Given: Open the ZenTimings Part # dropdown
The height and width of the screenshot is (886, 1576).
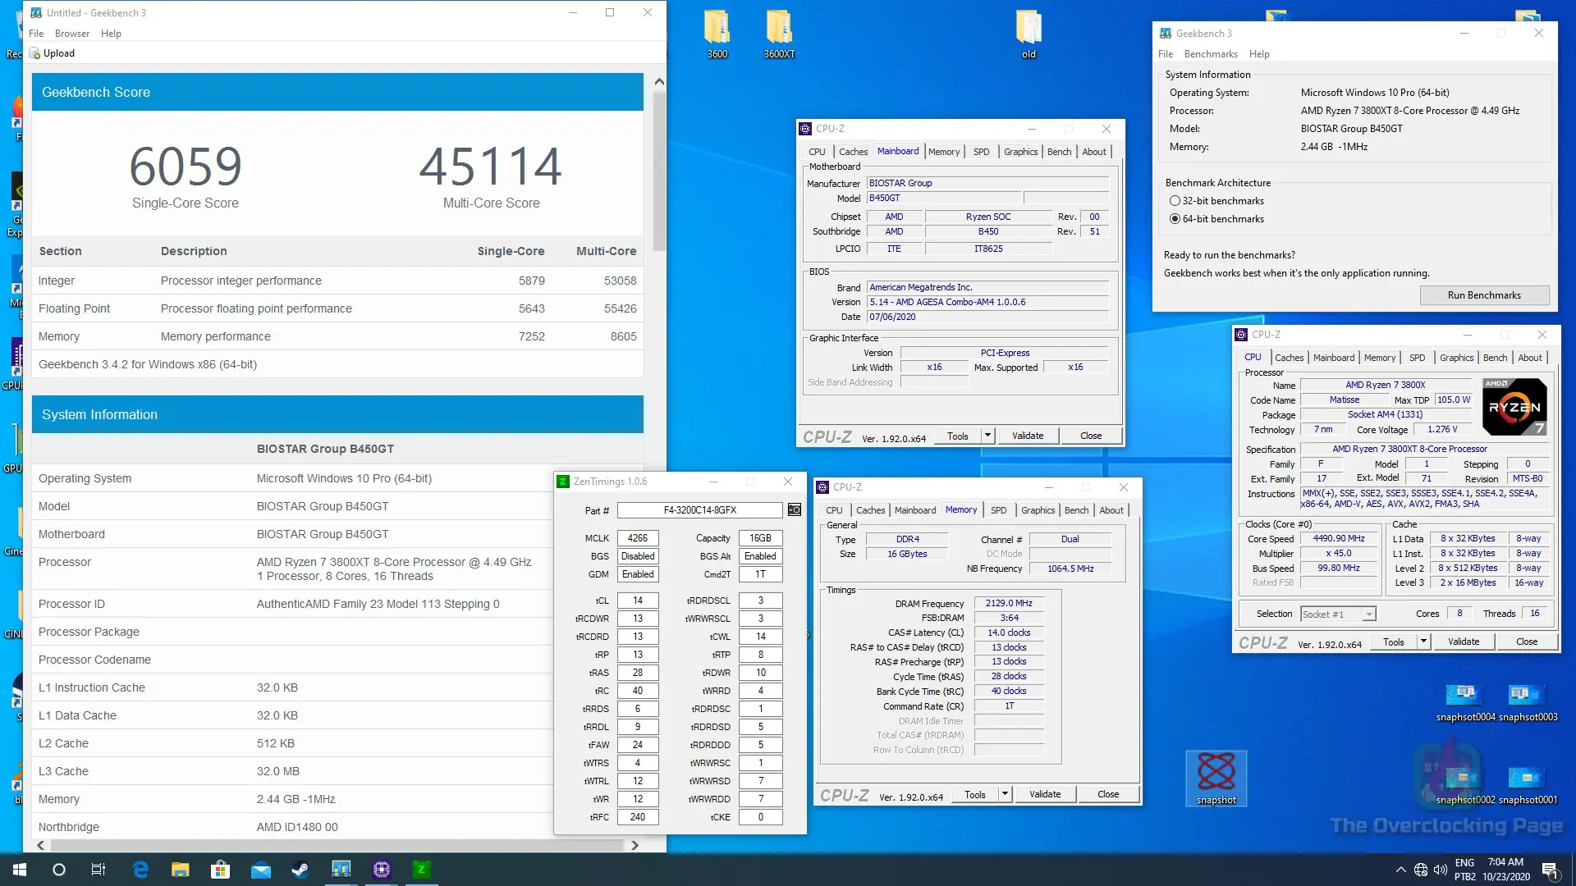Looking at the screenshot, I should pyautogui.click(x=700, y=510).
